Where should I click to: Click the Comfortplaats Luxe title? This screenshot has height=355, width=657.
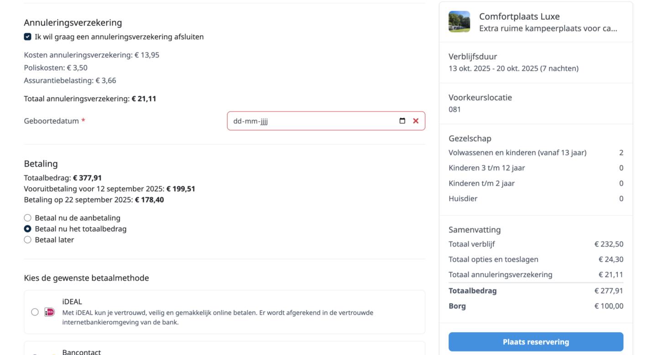click(519, 16)
